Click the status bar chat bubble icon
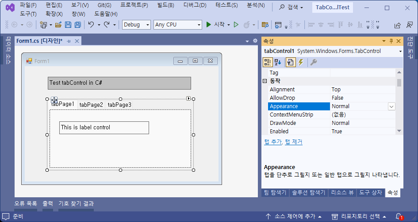Viewport: 418px width, 222px height. click(6, 216)
